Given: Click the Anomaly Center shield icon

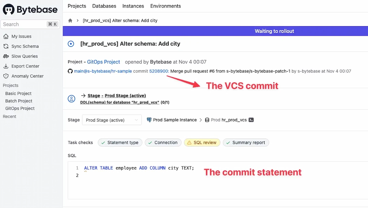Looking at the screenshot, I should [x=6, y=76].
